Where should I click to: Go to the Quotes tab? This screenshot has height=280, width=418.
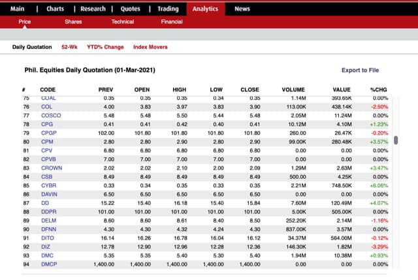[131, 8]
